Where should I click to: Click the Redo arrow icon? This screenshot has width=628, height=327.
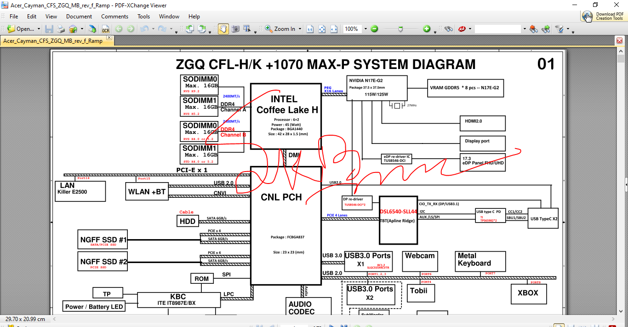click(162, 29)
